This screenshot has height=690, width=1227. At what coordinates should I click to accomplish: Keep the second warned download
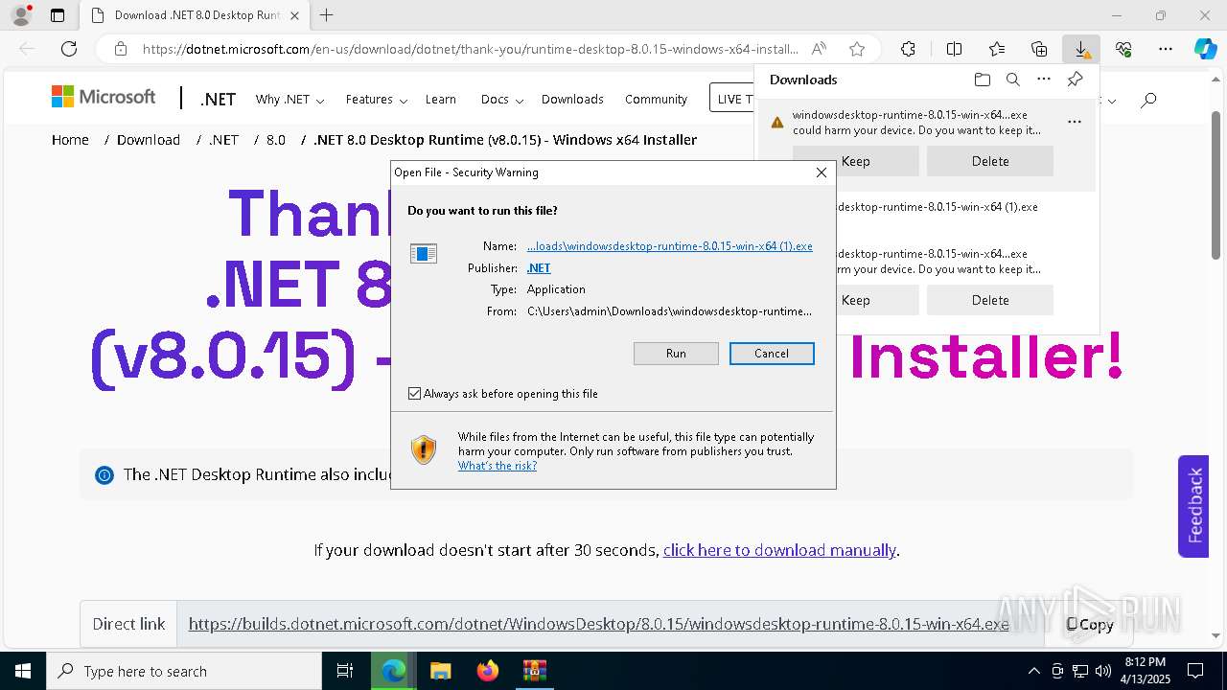855,300
